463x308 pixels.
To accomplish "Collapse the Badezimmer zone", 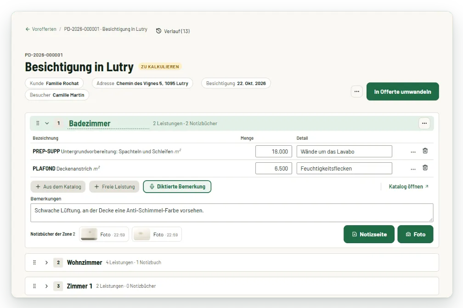I will point(47,123).
